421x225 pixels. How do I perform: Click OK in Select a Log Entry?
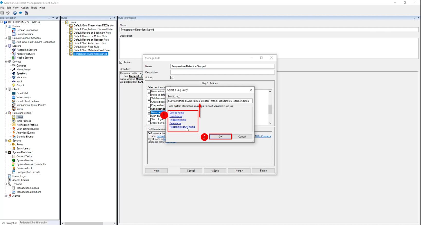click(x=220, y=137)
